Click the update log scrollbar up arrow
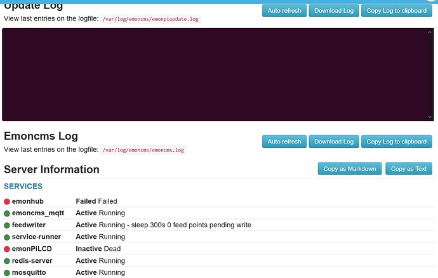This screenshot has height=278, width=438. pos(430,32)
